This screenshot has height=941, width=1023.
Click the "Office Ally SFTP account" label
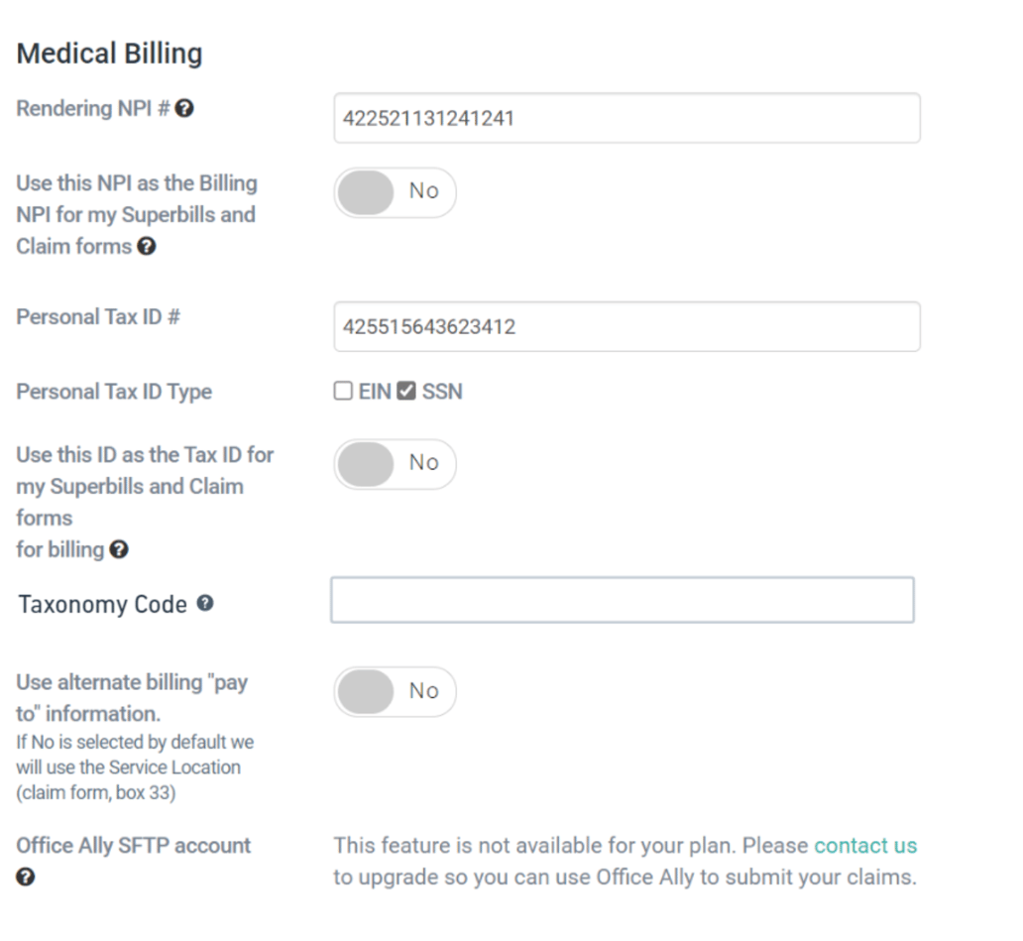(x=134, y=846)
